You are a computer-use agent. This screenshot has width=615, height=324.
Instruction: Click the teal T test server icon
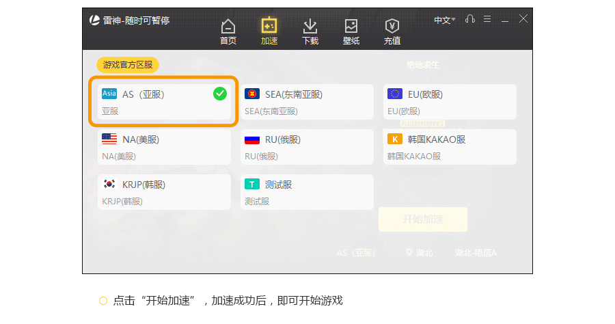(251, 184)
